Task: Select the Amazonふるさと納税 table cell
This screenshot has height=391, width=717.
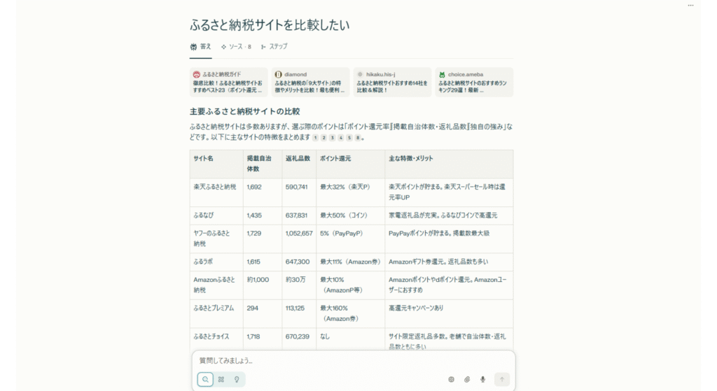Action: 216,285
